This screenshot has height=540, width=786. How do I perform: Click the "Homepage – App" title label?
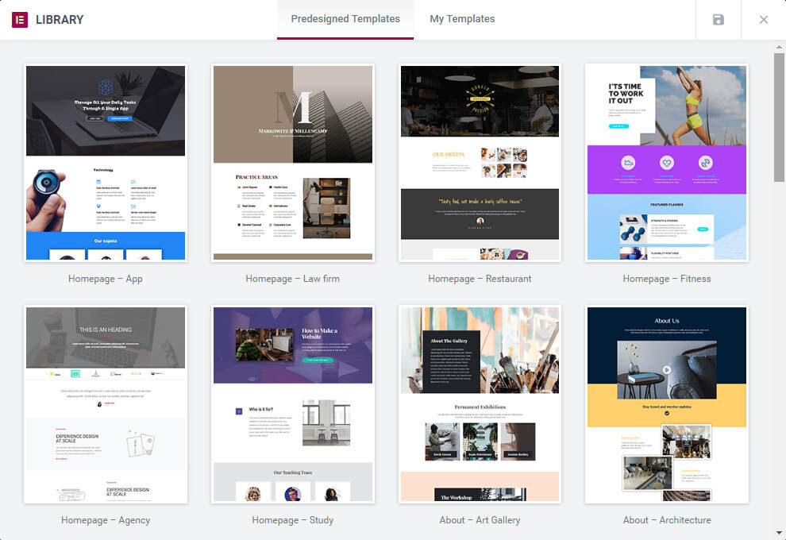tap(106, 279)
